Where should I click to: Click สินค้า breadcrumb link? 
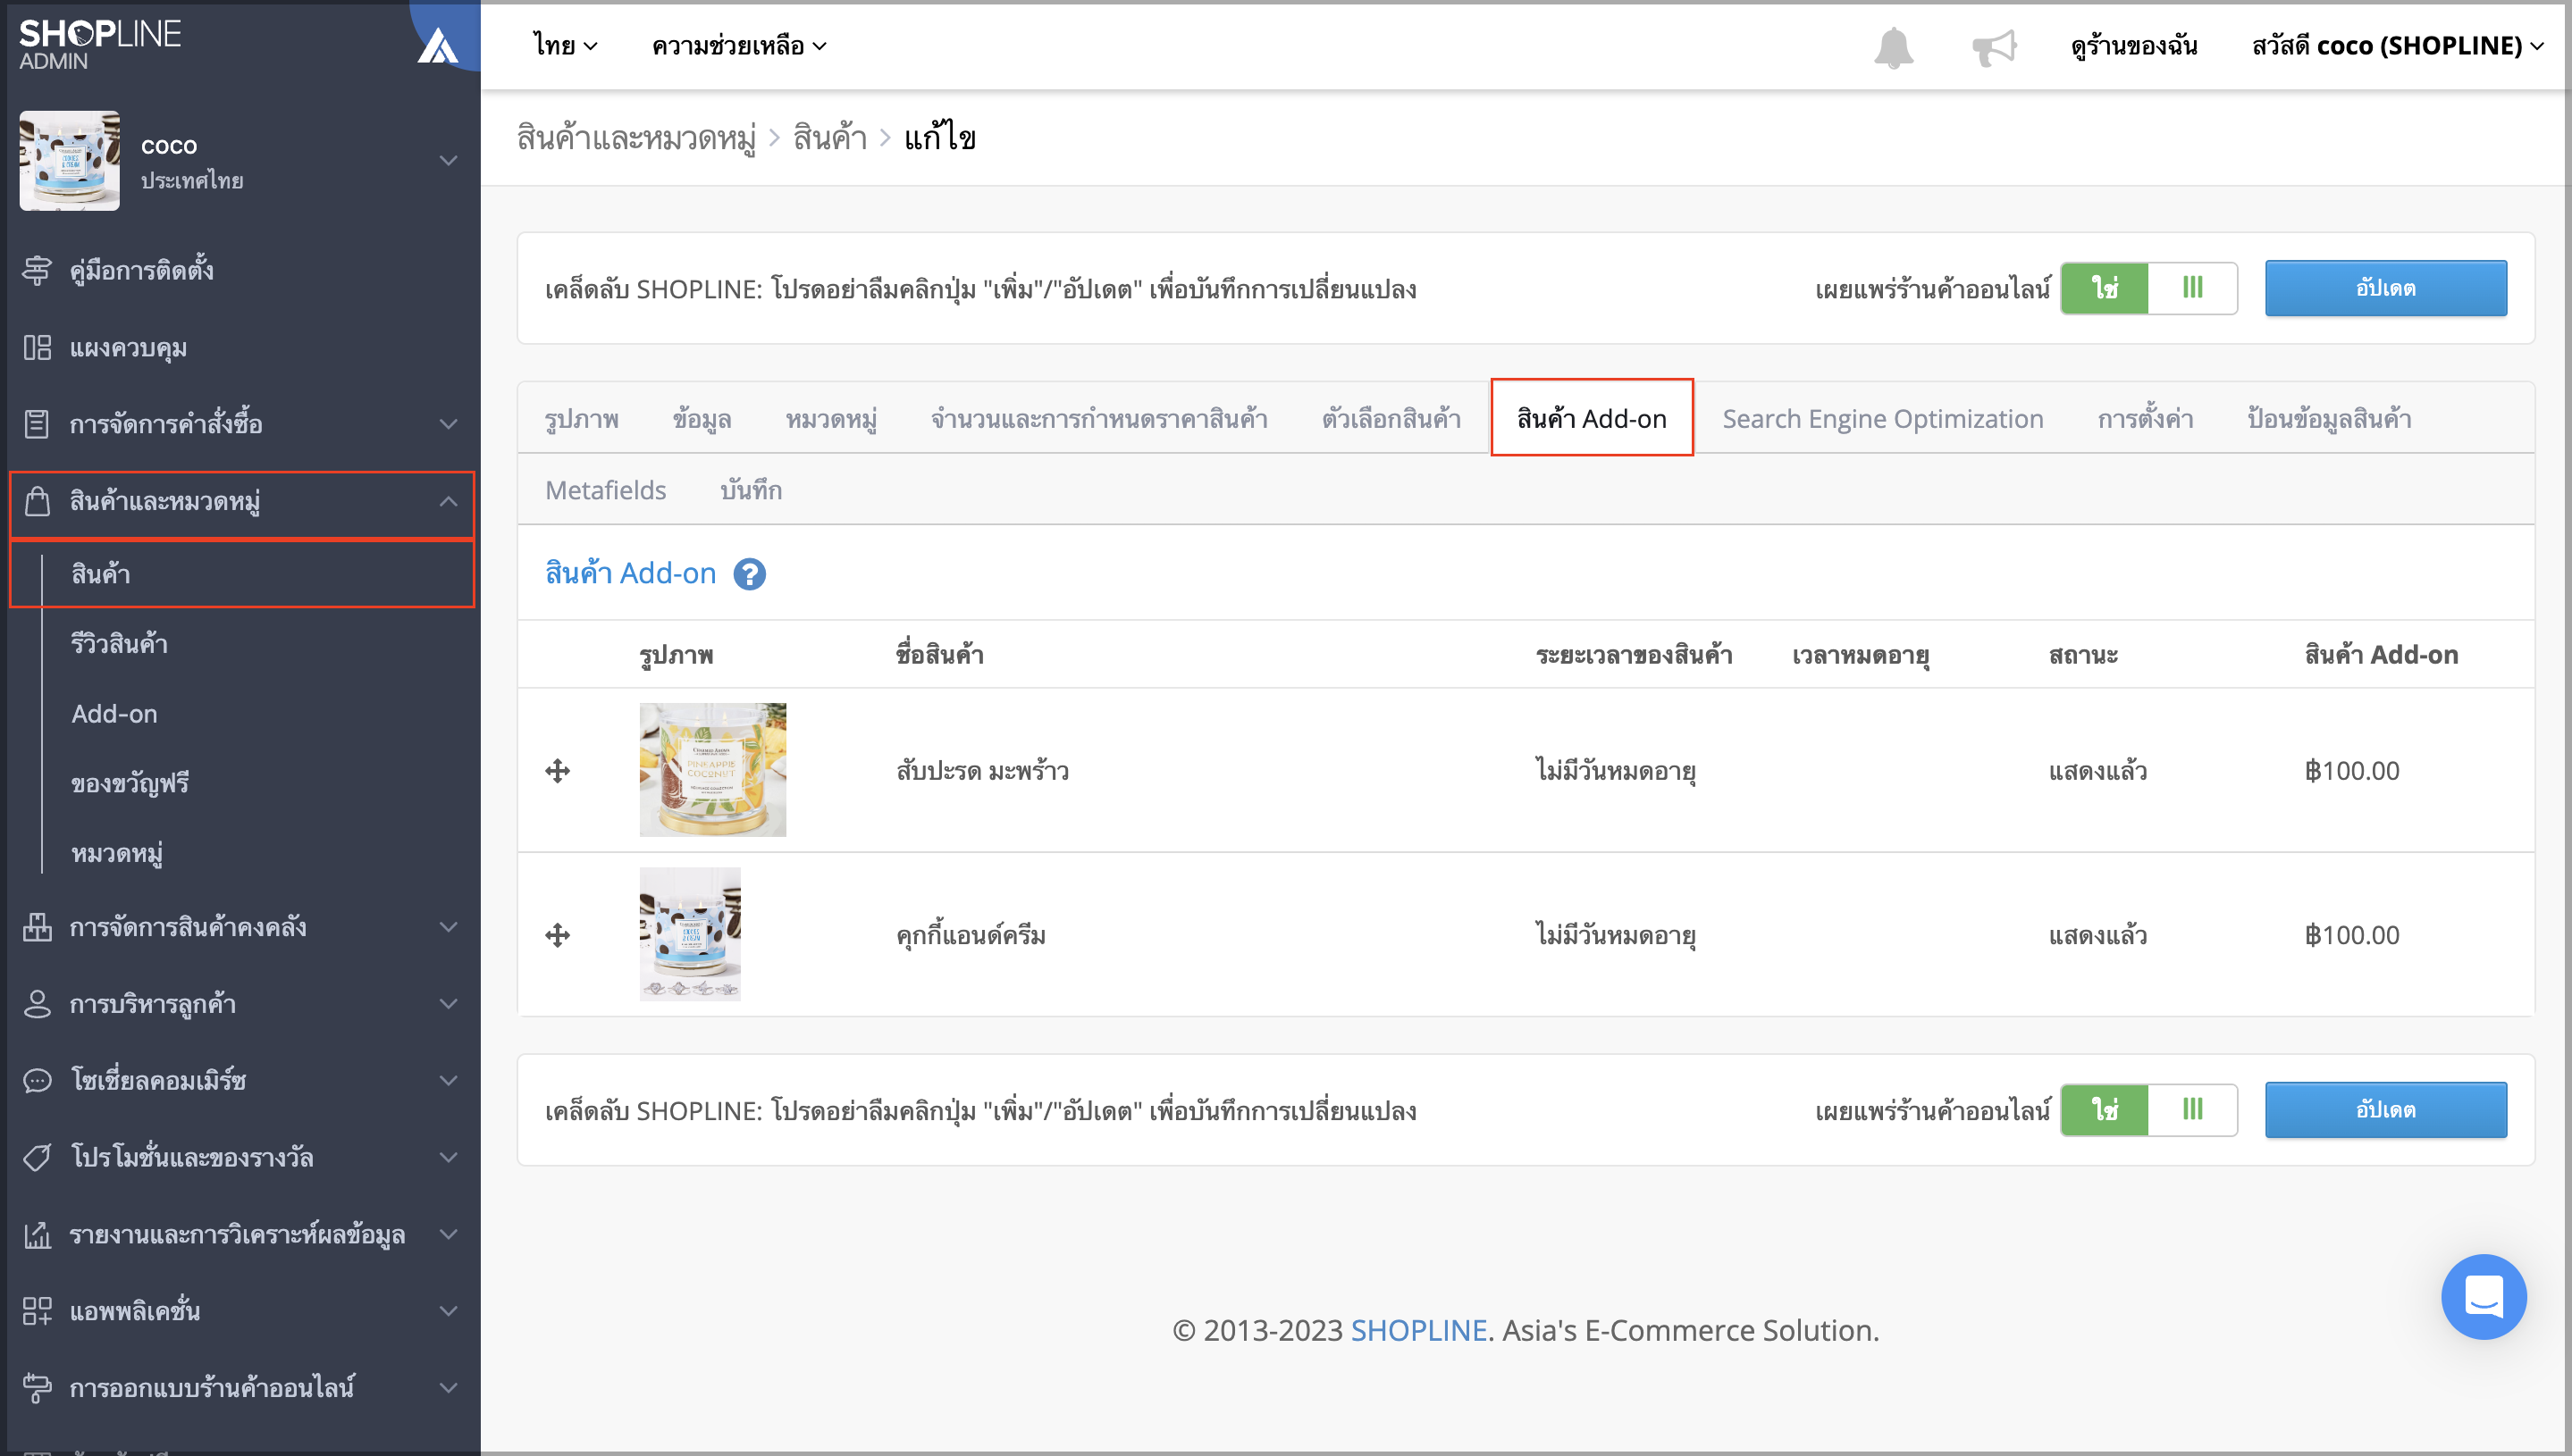(x=829, y=138)
